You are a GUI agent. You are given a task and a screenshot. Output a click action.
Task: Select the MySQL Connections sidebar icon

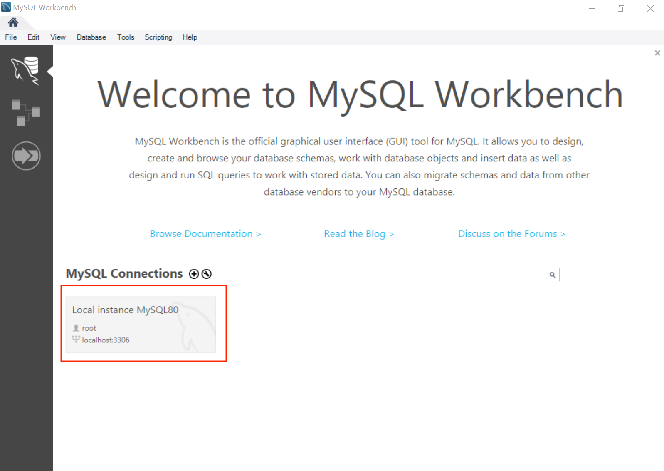pyautogui.click(x=26, y=71)
